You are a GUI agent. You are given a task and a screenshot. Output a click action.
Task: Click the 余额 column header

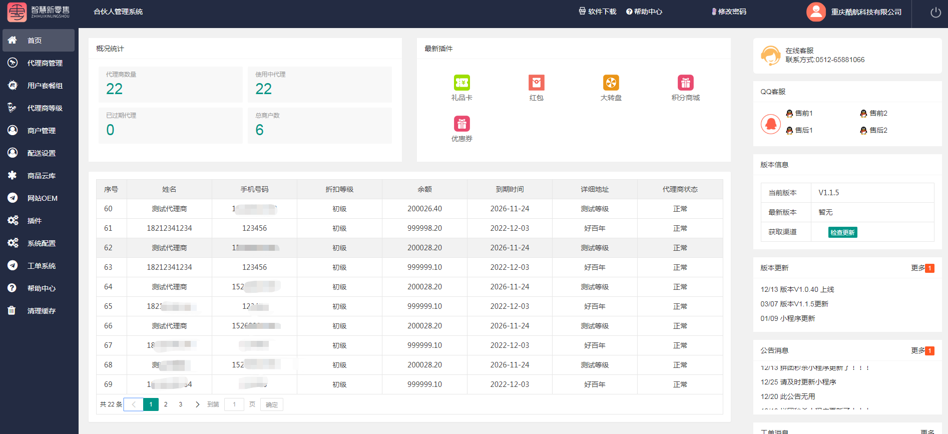424,189
